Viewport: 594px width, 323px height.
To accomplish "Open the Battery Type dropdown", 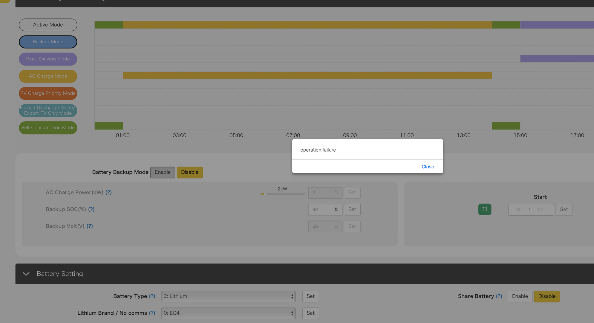I will pyautogui.click(x=228, y=296).
